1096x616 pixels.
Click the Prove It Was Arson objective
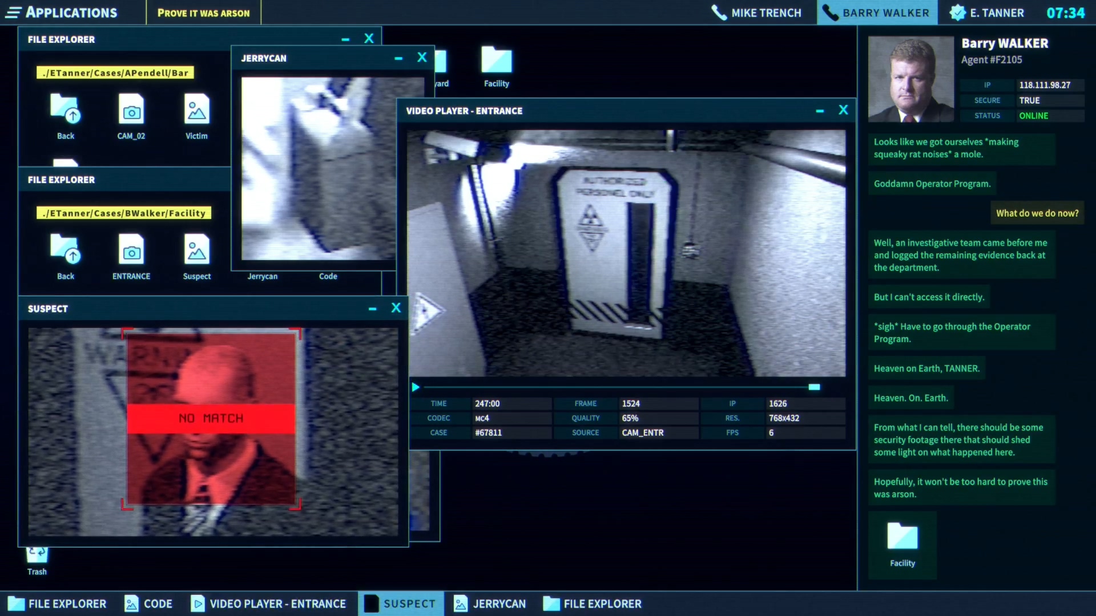[x=203, y=13]
